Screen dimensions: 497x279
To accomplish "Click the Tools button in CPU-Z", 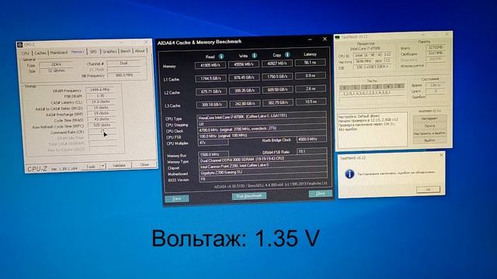I will [x=91, y=166].
